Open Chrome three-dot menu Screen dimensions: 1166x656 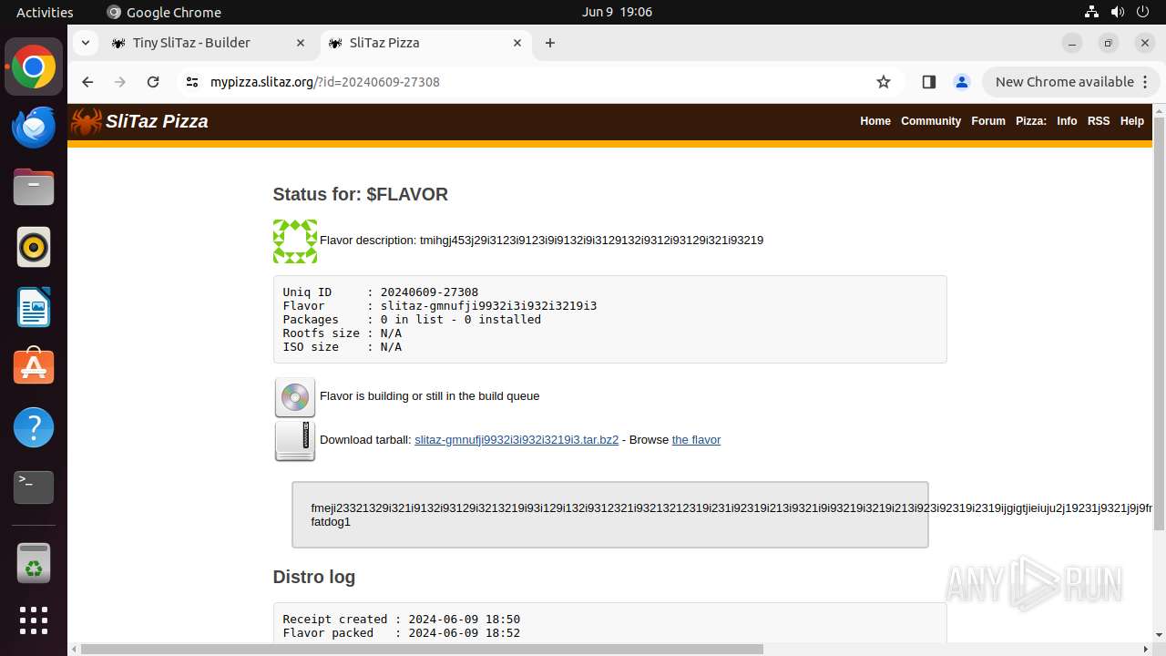[1146, 82]
